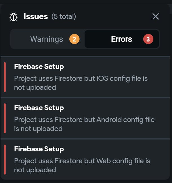172x183 pixels.
Task: Select the Errors tab
Action: 122,39
